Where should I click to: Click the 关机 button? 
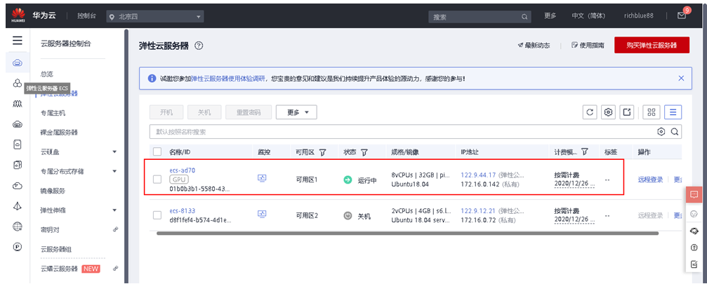pos(204,112)
